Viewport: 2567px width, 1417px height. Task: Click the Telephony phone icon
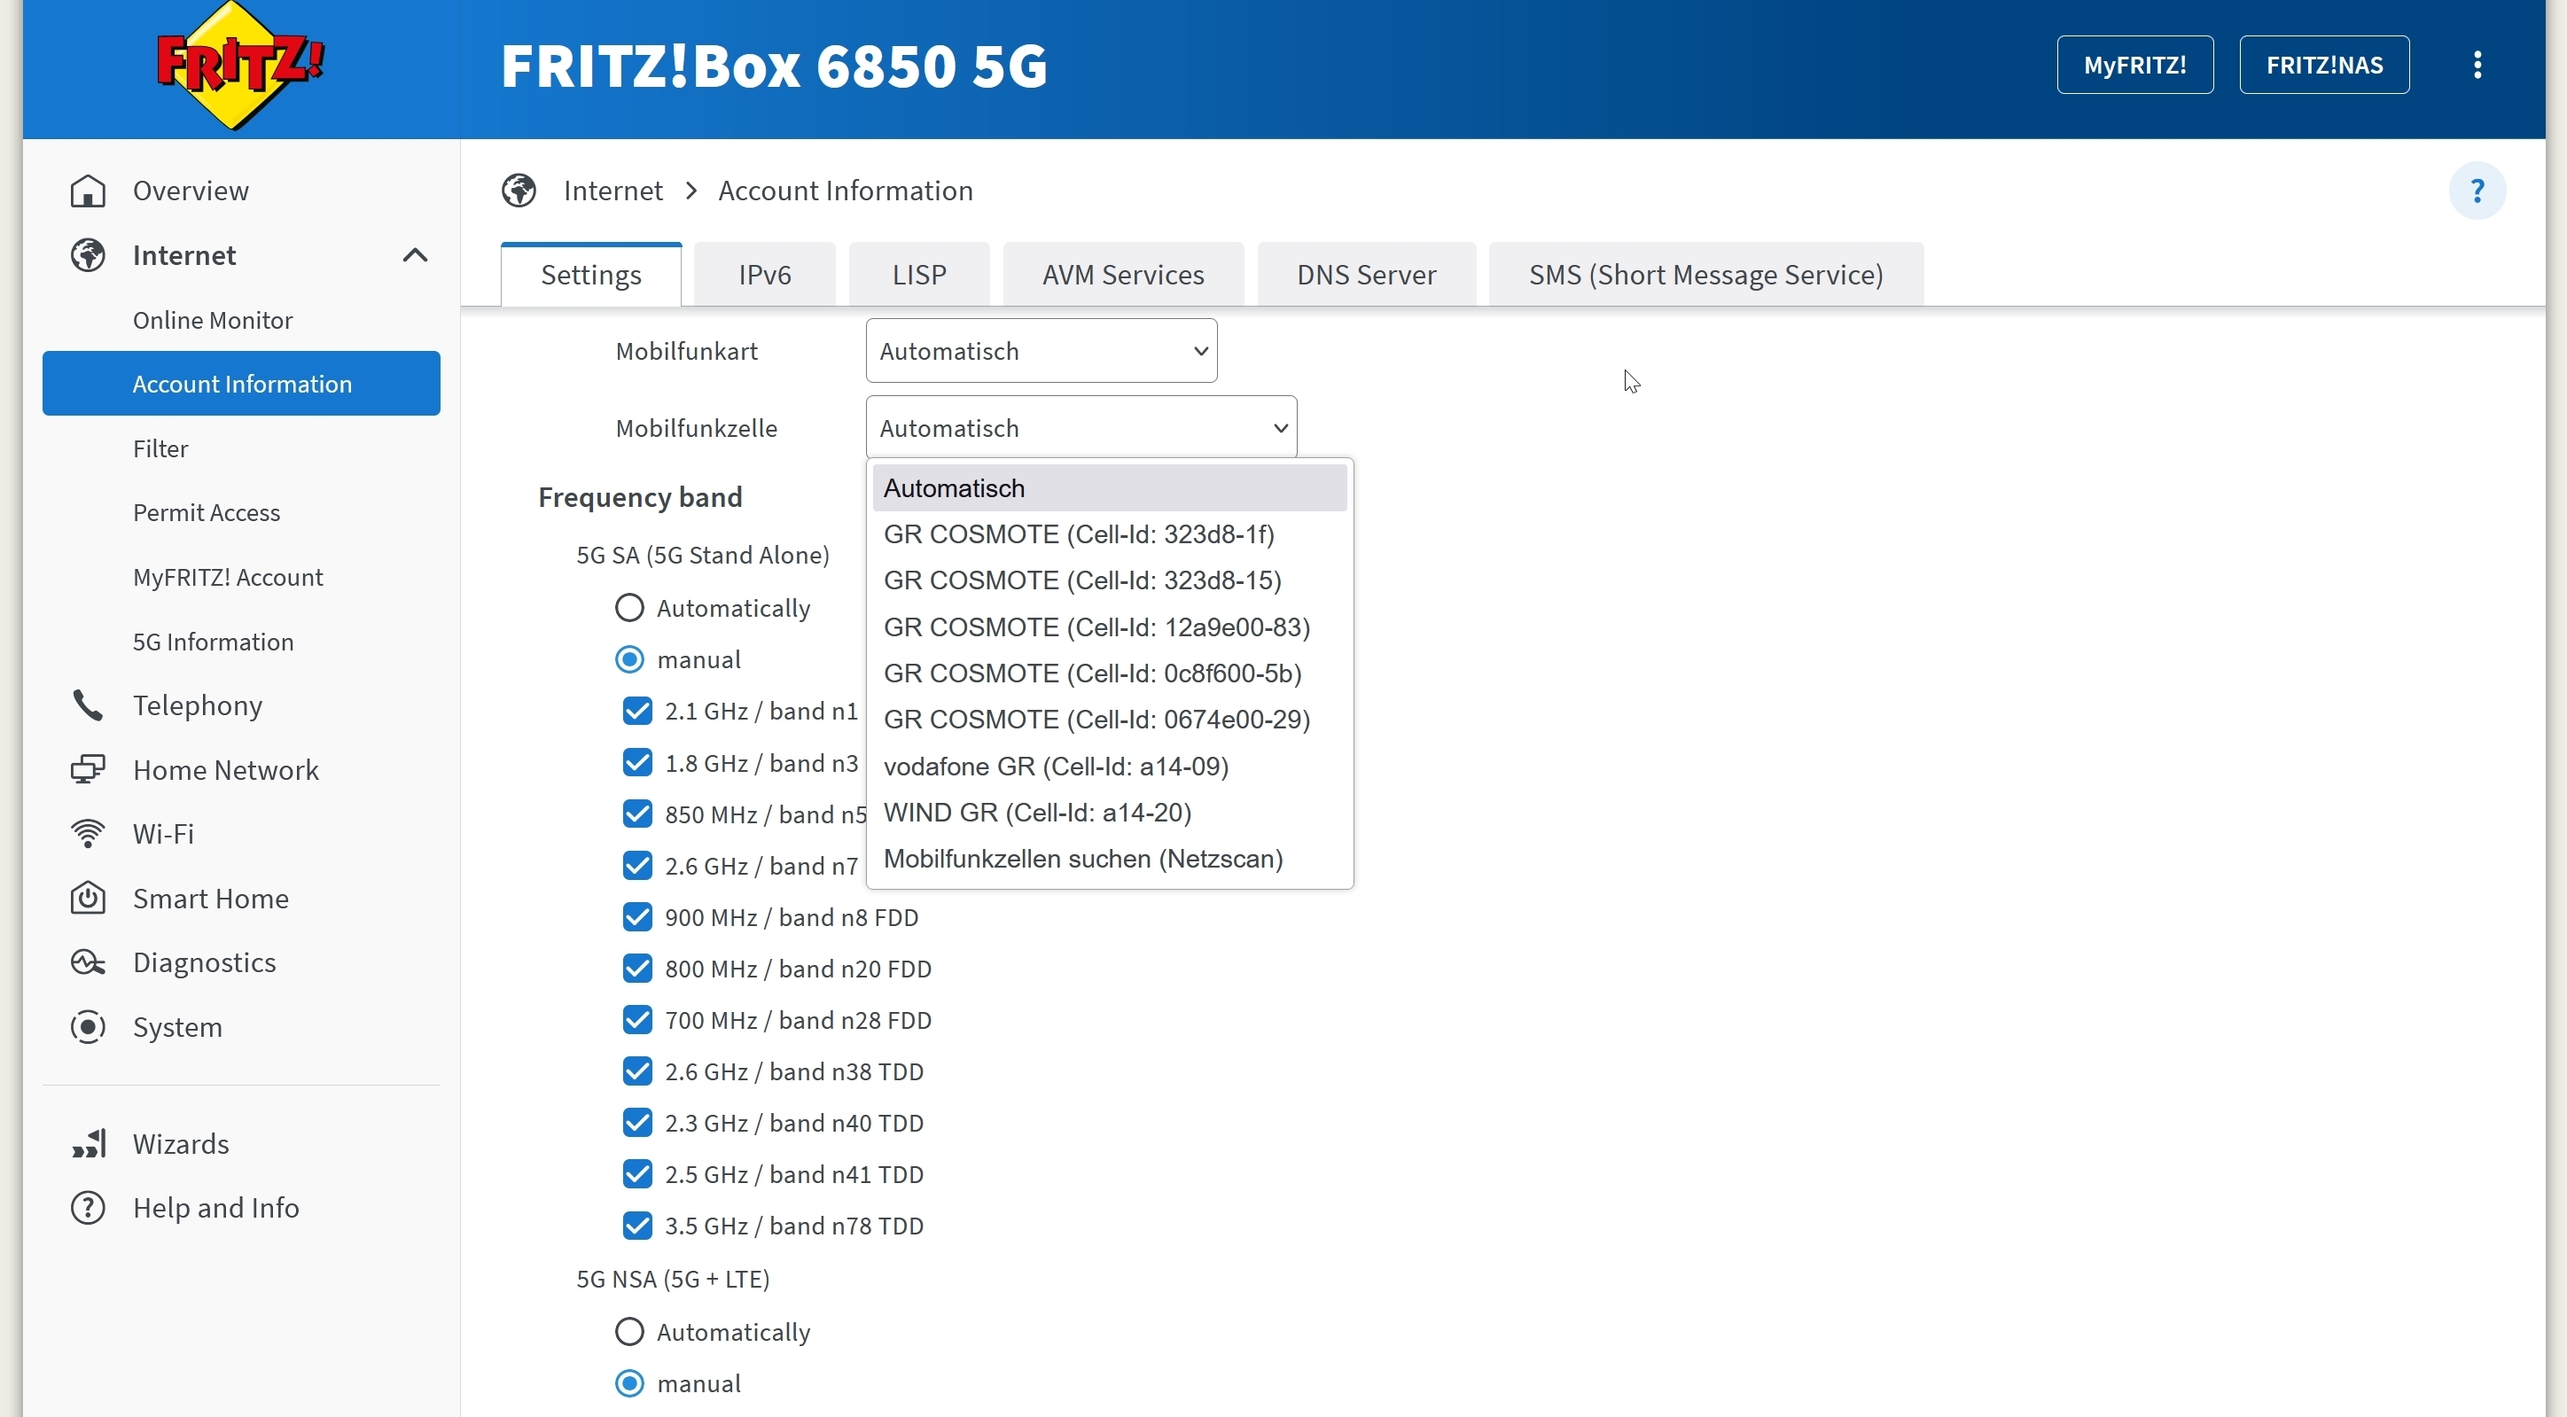tap(88, 705)
